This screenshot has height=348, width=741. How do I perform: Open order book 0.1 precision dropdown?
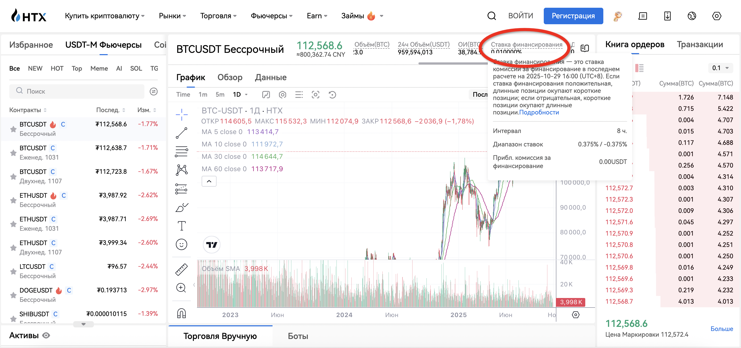coord(720,68)
